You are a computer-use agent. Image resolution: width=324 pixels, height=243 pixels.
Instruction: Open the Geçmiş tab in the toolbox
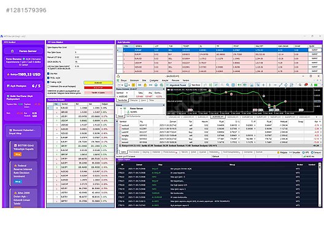pos(146,152)
